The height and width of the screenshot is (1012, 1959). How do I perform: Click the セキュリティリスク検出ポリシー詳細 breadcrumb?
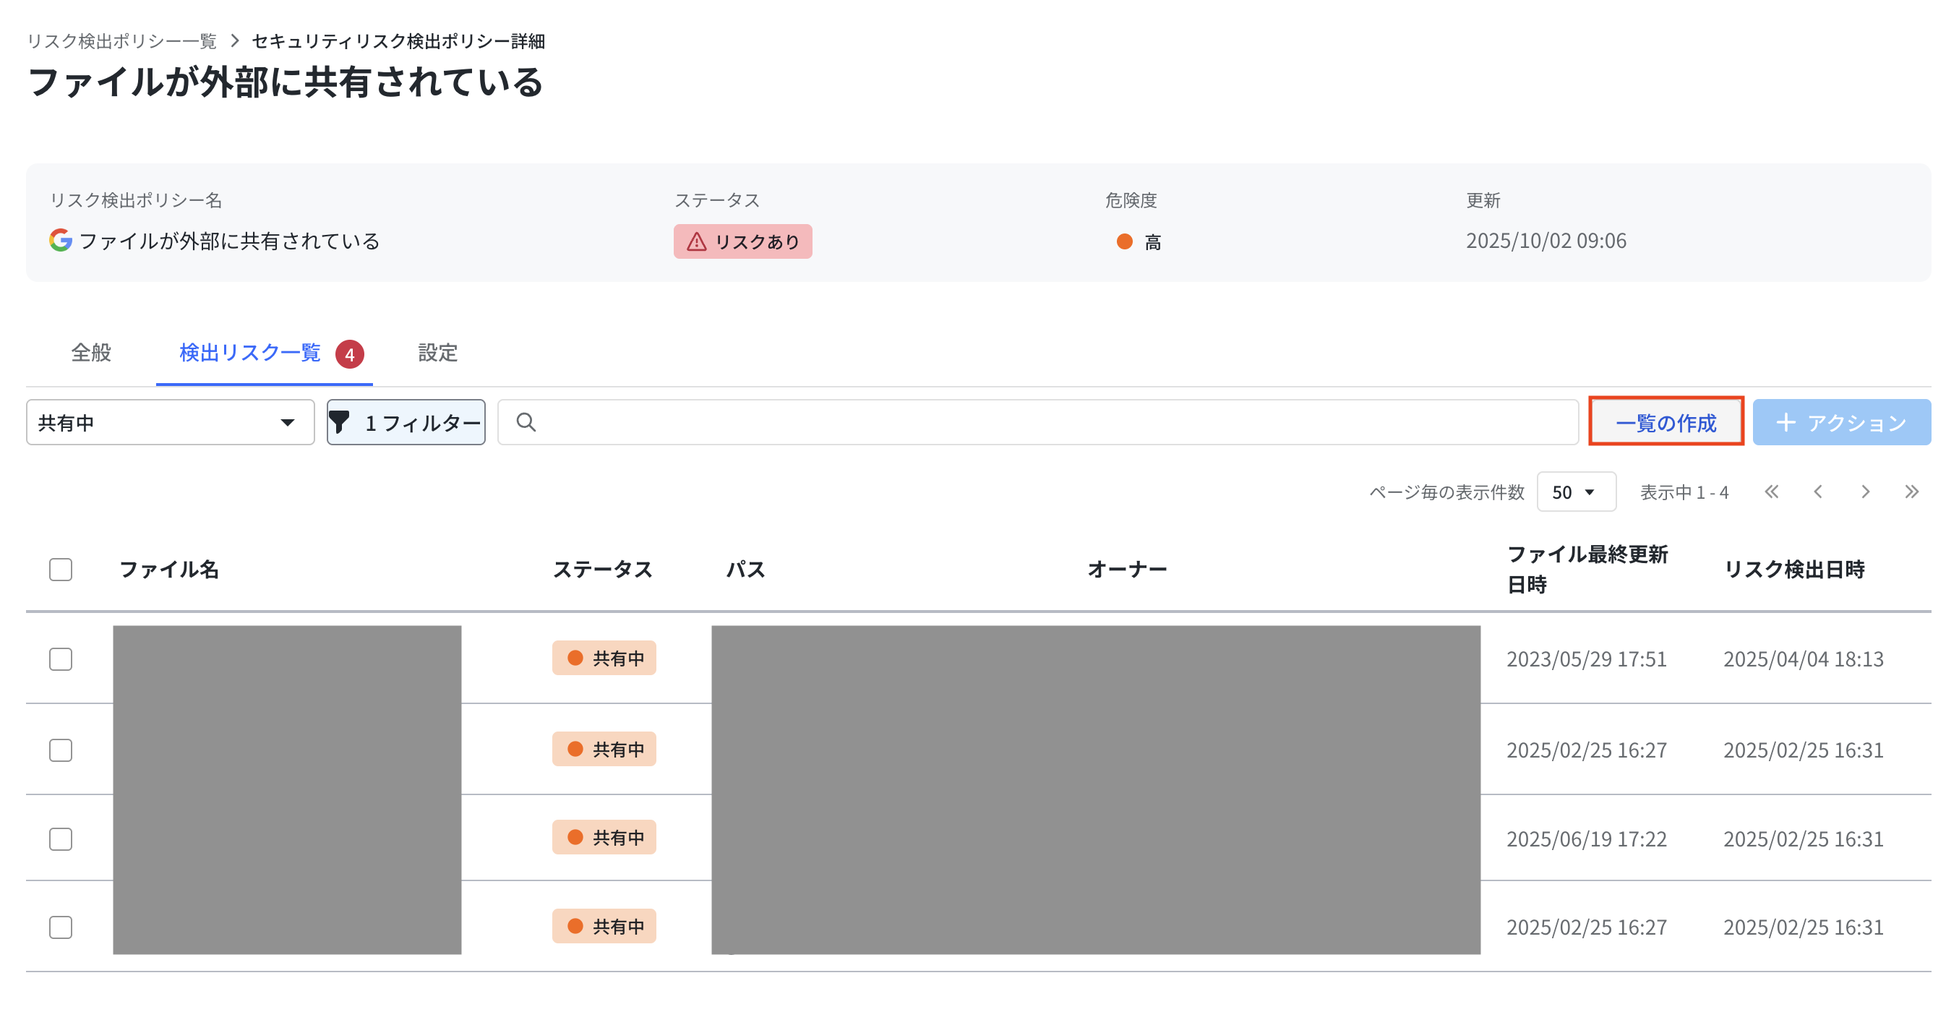[398, 40]
